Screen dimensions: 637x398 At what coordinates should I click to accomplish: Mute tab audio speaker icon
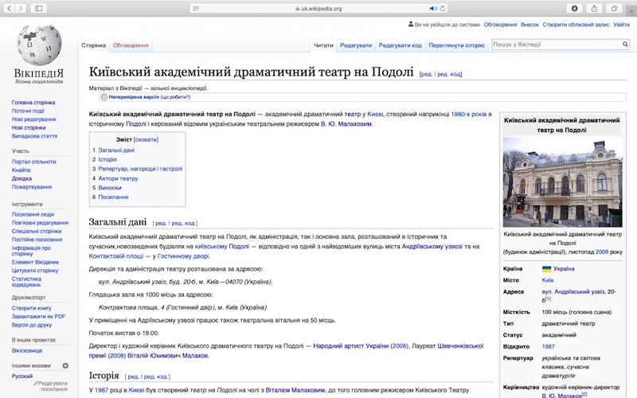tap(433, 9)
